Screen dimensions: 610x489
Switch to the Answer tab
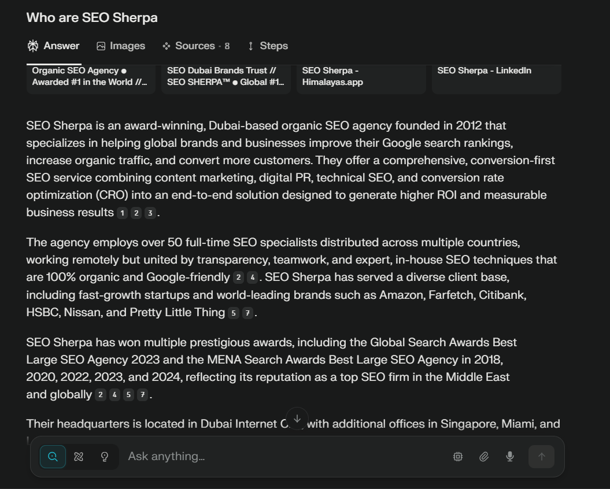[54, 46]
